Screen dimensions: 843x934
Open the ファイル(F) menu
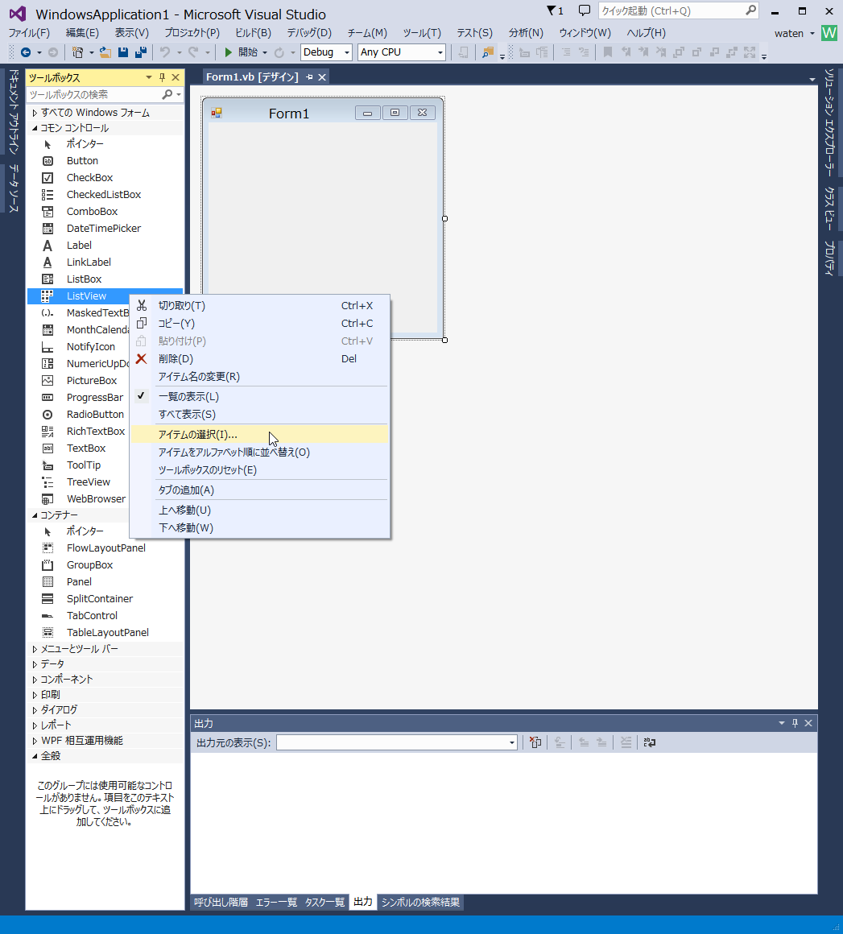click(29, 33)
